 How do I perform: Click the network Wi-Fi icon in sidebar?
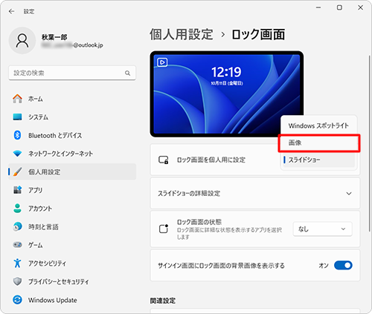pyautogui.click(x=17, y=154)
